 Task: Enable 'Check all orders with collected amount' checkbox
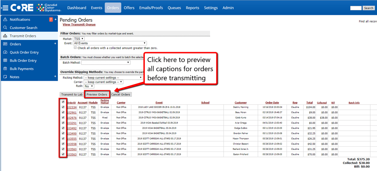75,47
